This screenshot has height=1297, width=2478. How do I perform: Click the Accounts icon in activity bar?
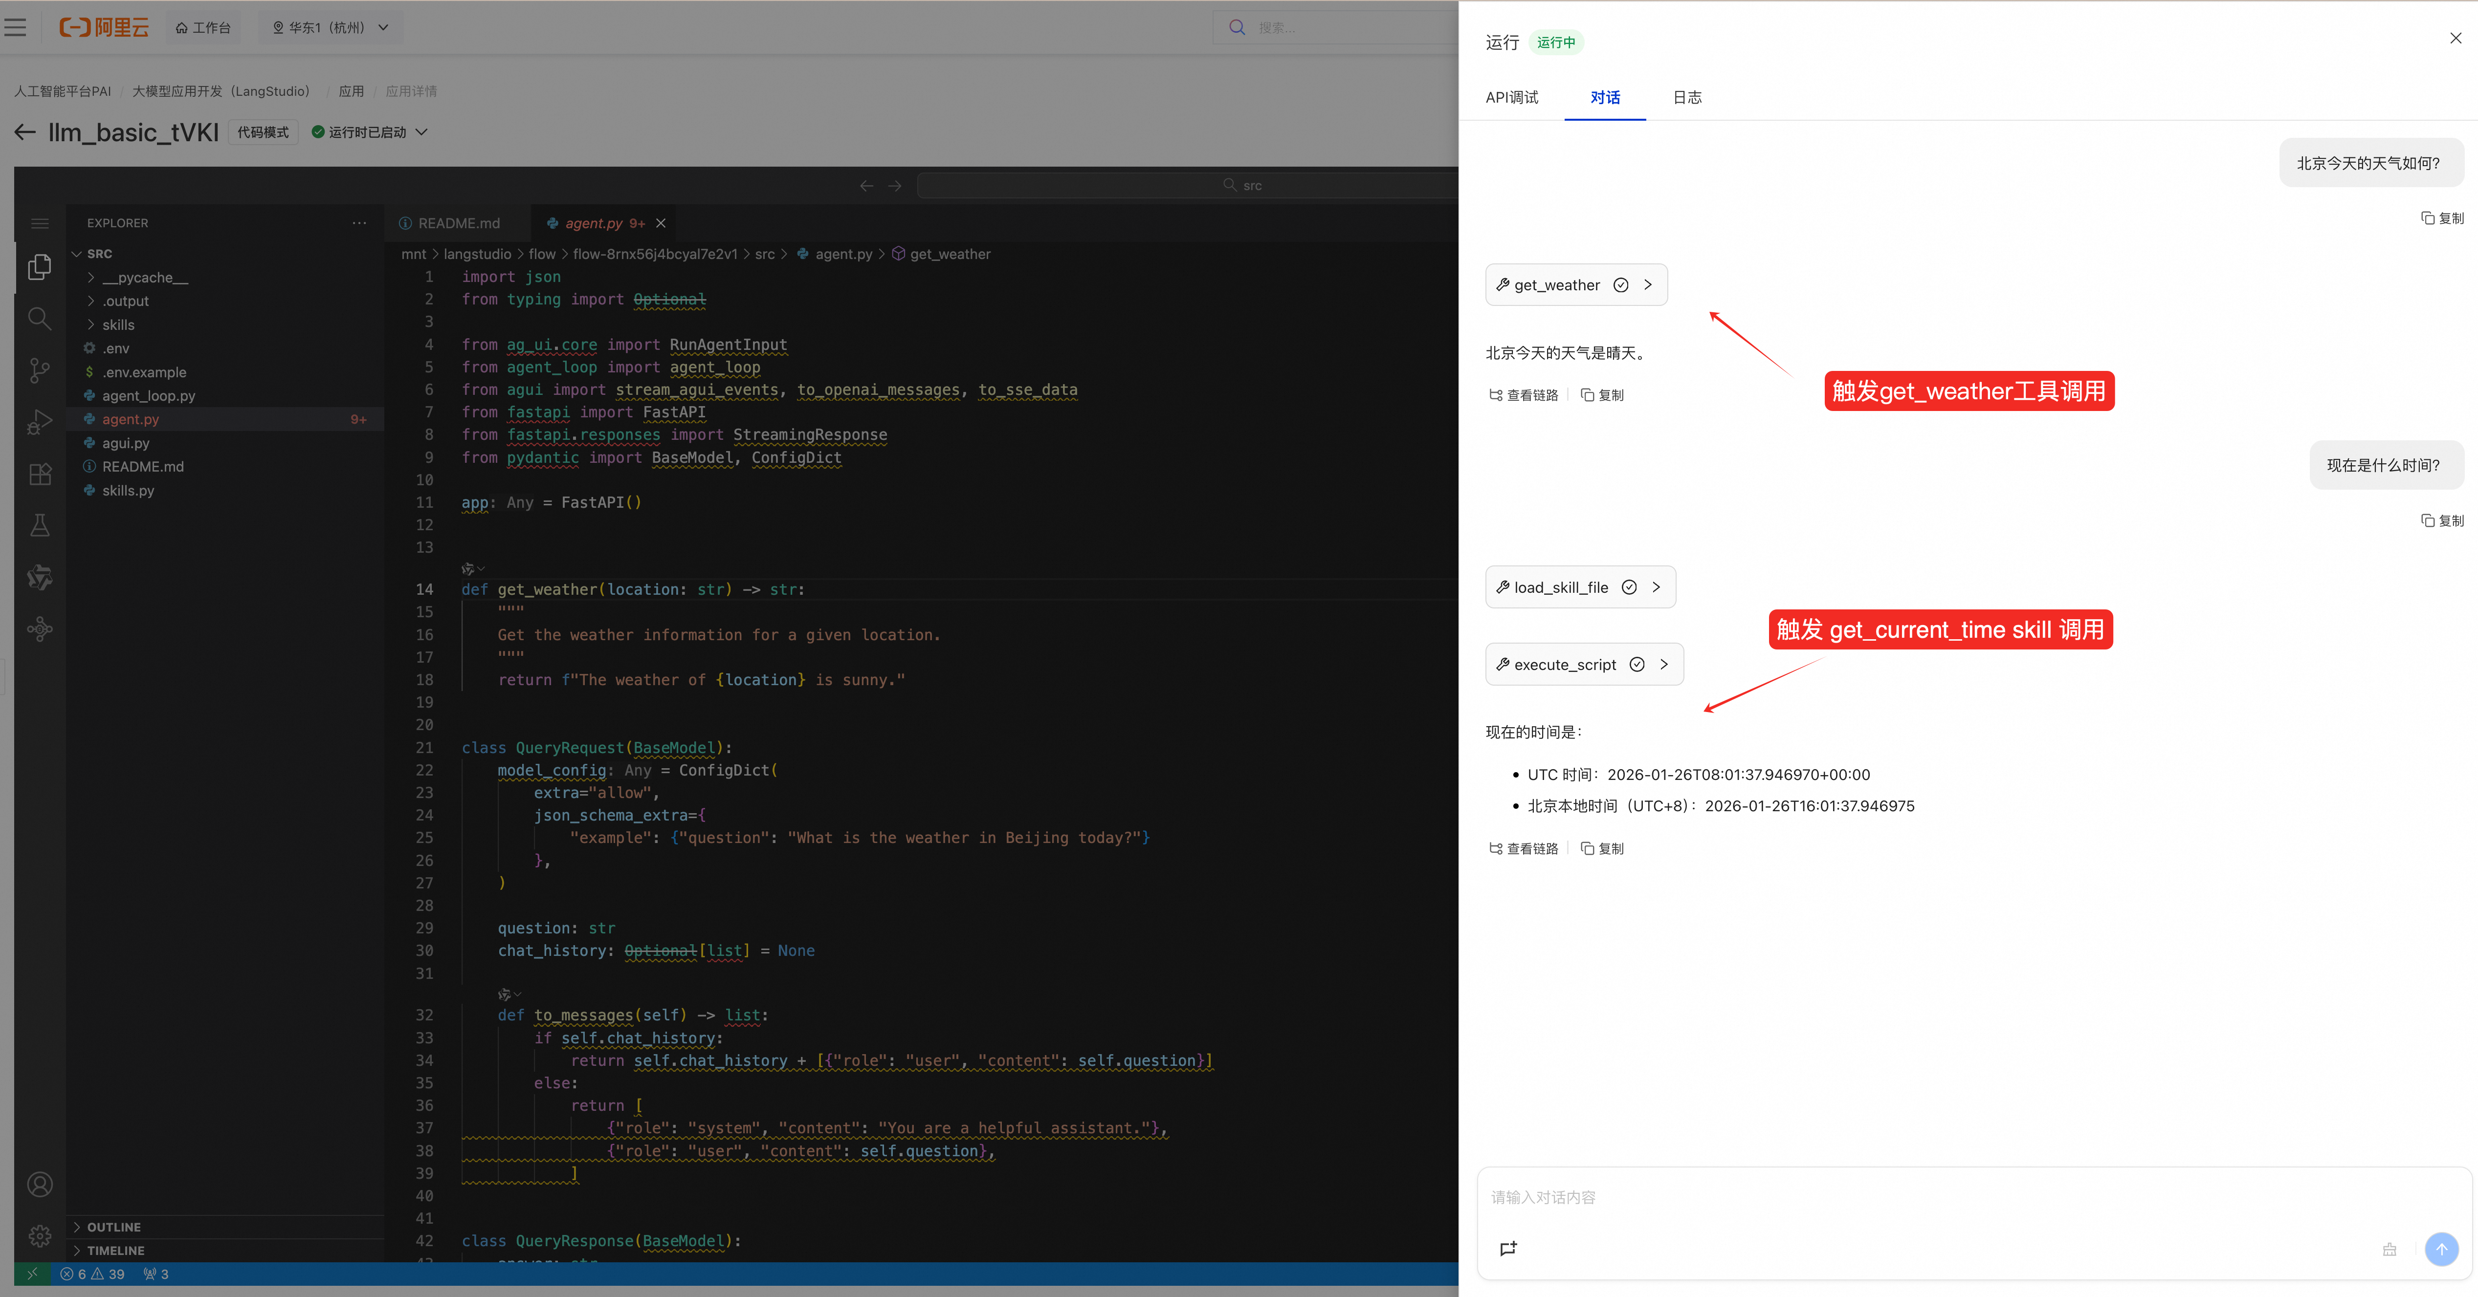click(x=40, y=1185)
